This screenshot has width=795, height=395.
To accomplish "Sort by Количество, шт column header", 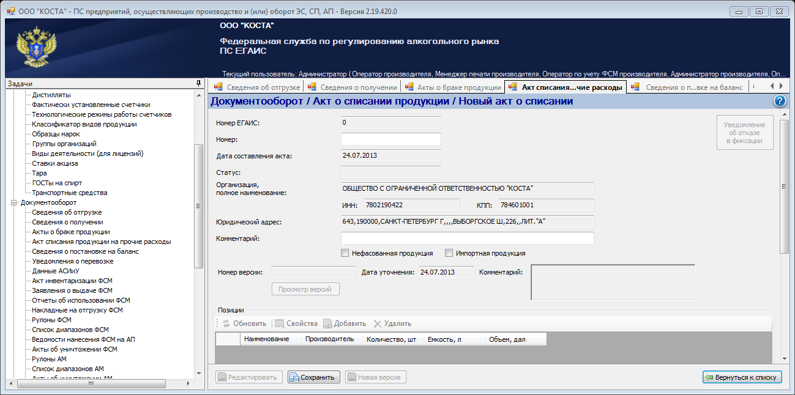I will 393,339.
